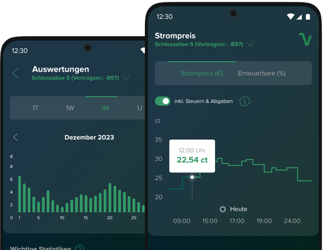Expand contract dropdown chevron under Strompreis
Viewport: 324px width, 250px height.
point(251,44)
